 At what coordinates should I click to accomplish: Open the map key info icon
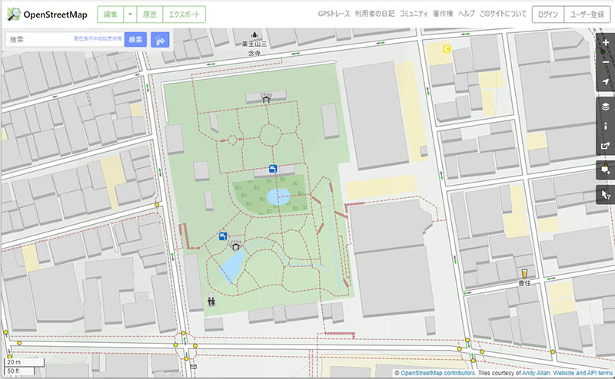(x=606, y=126)
